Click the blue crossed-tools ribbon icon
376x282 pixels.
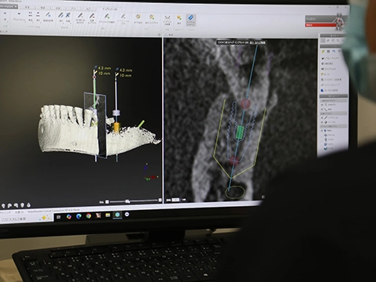click(68, 15)
